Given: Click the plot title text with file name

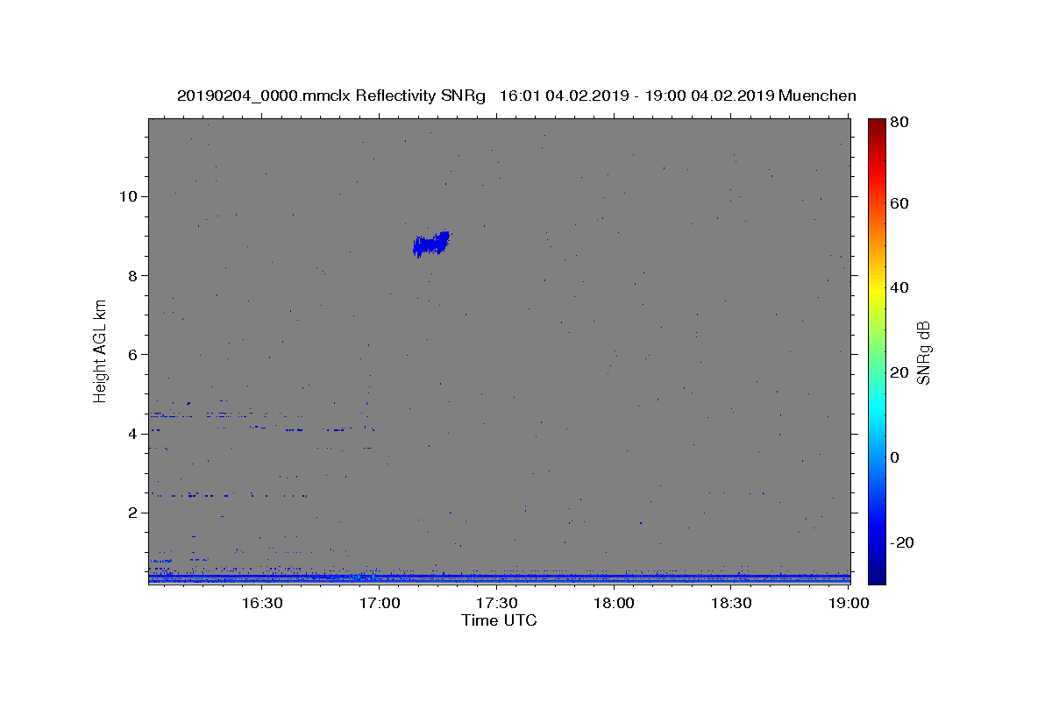Looking at the screenshot, I should click(x=516, y=96).
